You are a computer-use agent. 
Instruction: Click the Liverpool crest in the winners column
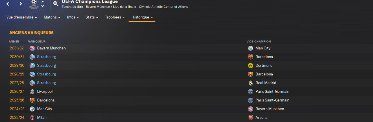click(32, 92)
